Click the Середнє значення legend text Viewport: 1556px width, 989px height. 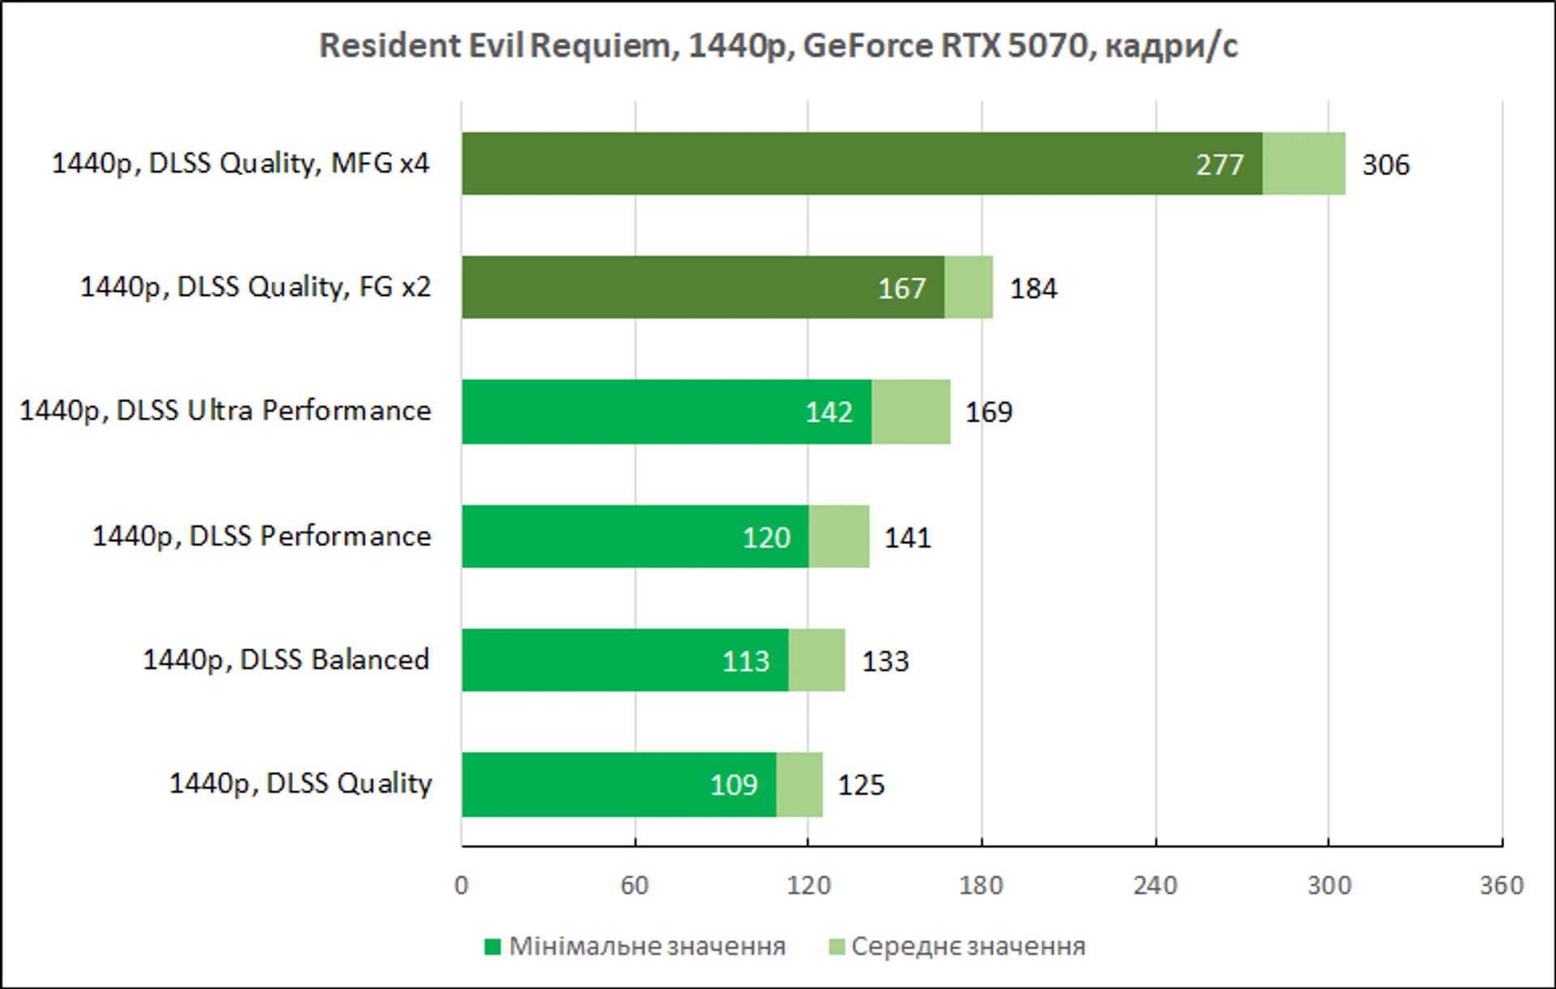coord(968,947)
